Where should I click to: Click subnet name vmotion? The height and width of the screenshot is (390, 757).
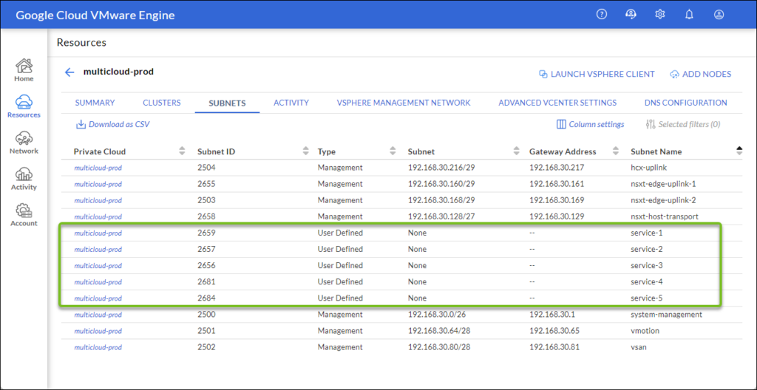645,331
